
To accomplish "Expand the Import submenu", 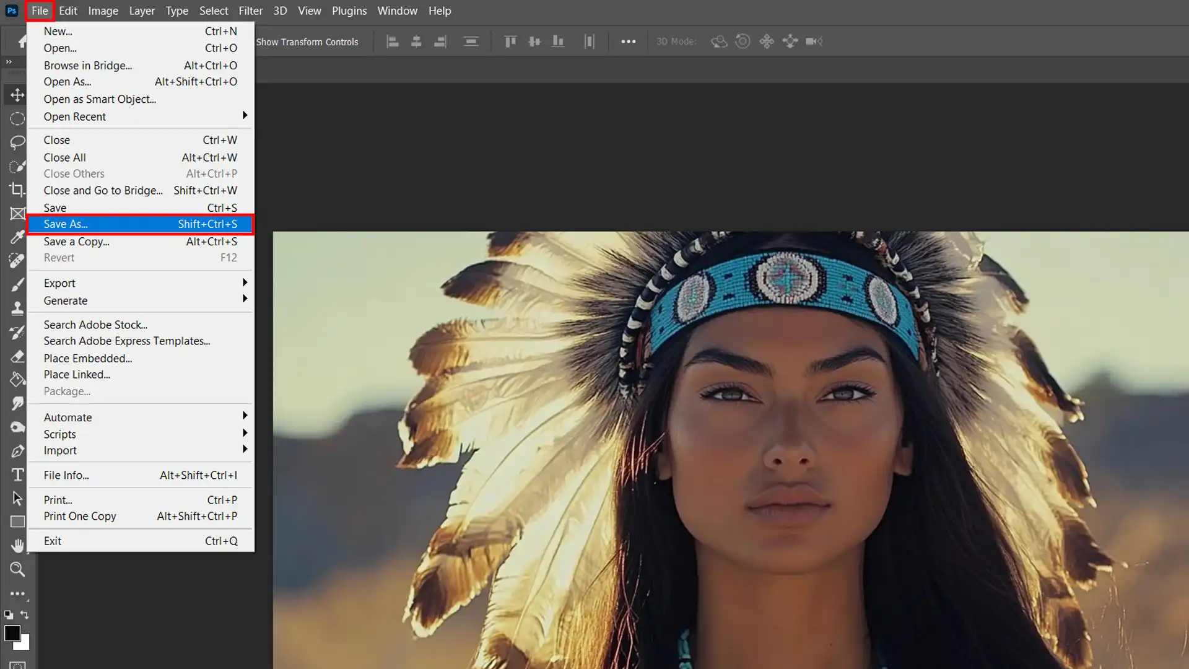I will coord(140,450).
